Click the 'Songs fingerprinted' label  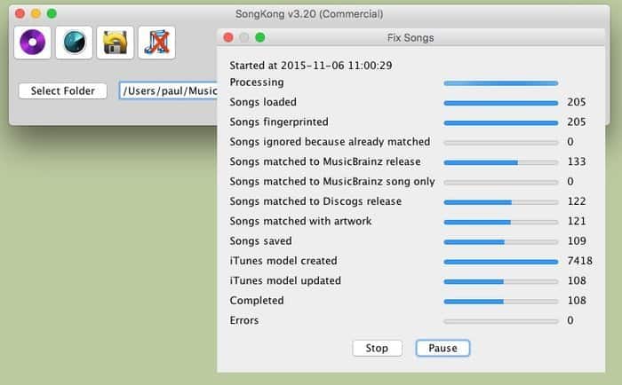coord(279,122)
